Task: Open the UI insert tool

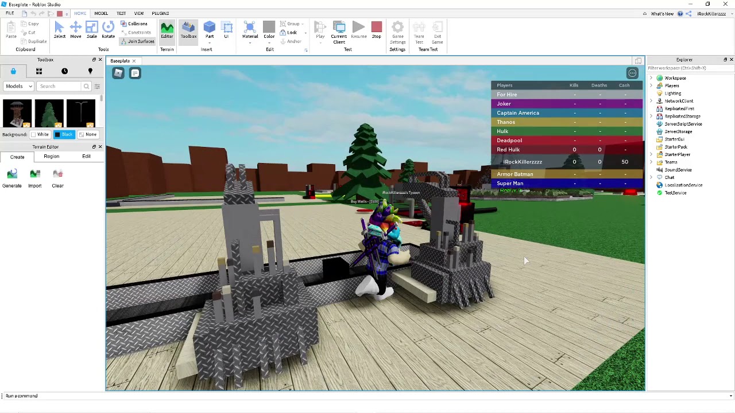Action: [x=227, y=30]
